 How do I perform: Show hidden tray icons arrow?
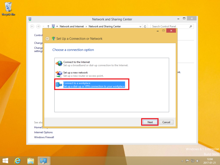click(182, 160)
